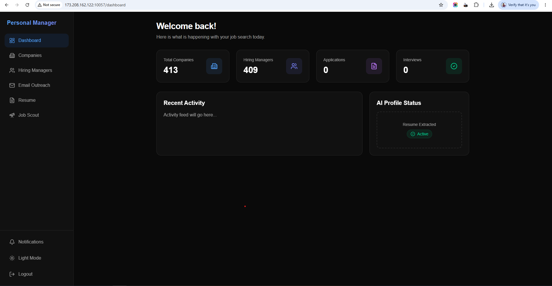Click the Email Outreach envelope icon

click(12, 85)
